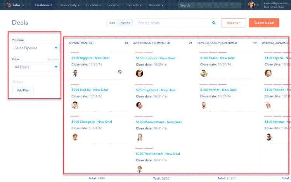The image size is (291, 182).
Task: Click the Appointment Set column header
Action: click(81, 43)
